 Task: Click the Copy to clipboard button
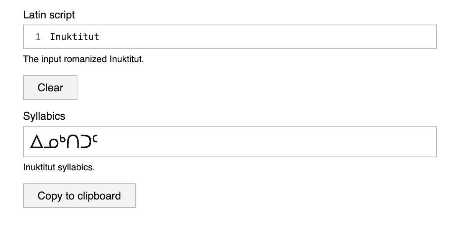79,196
